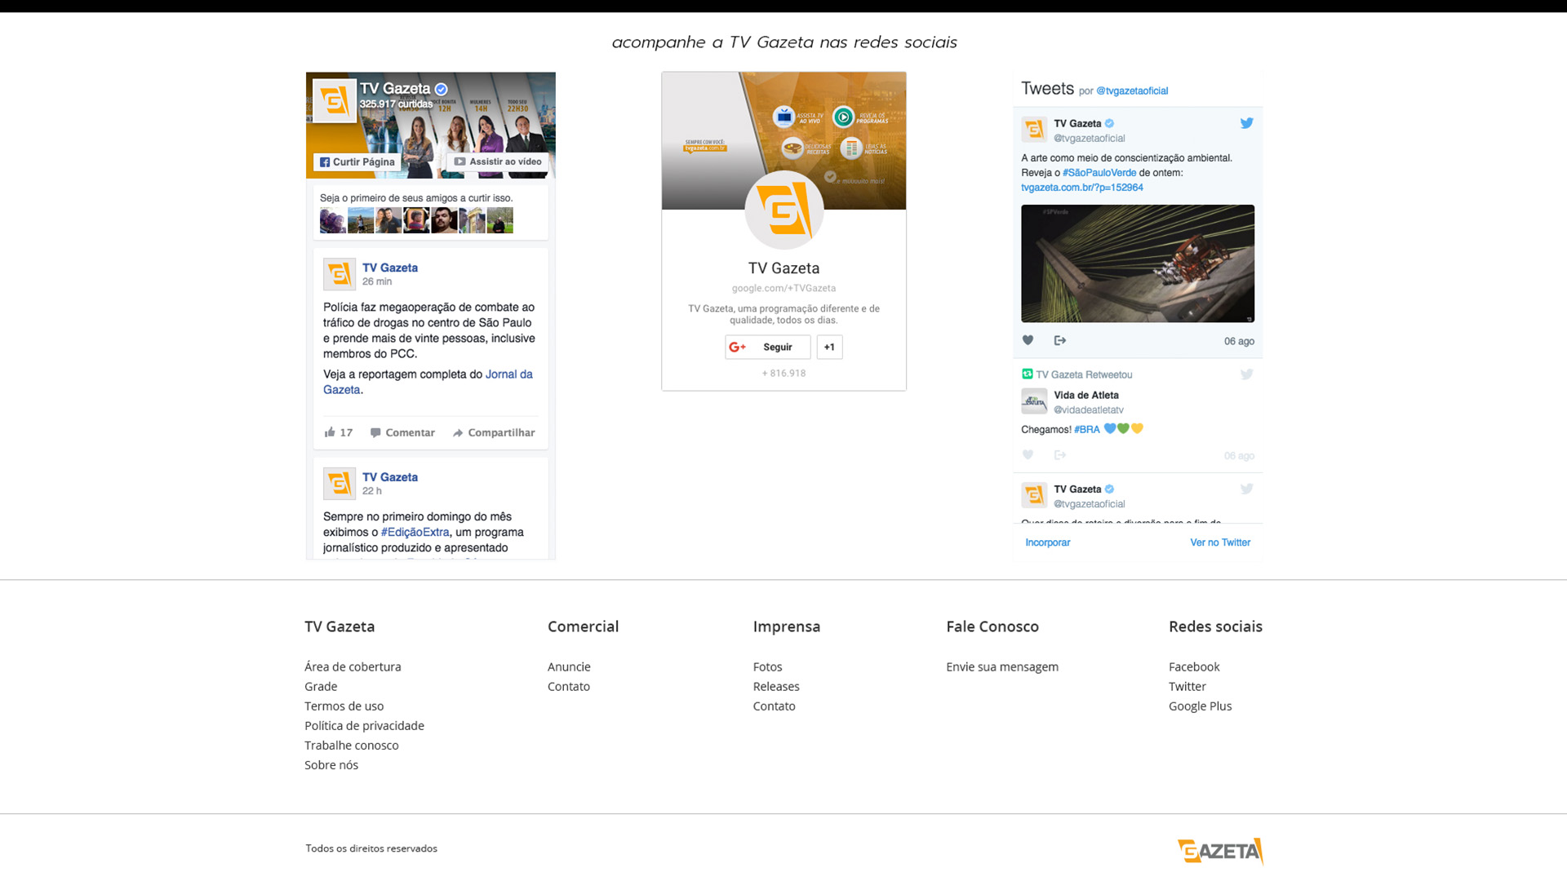Like the Vida de Atleta tweet
The height and width of the screenshot is (881, 1567).
(1028, 454)
